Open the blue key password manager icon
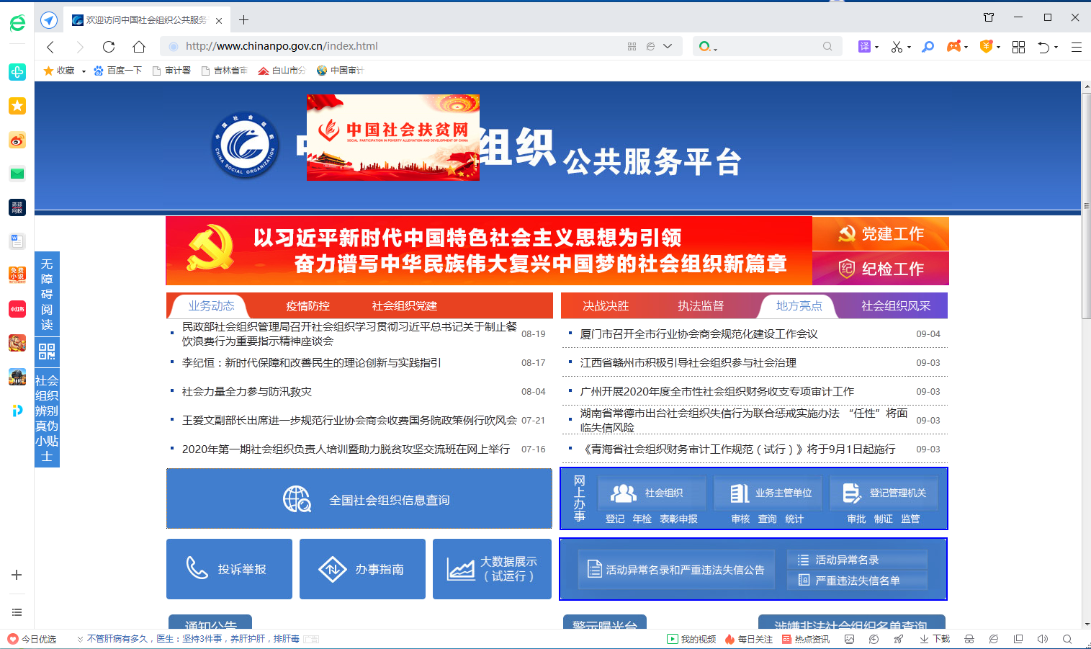Screen dimensions: 1091x649 tap(928, 47)
